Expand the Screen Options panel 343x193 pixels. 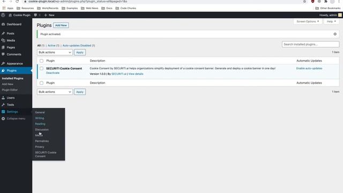[x=308, y=21]
